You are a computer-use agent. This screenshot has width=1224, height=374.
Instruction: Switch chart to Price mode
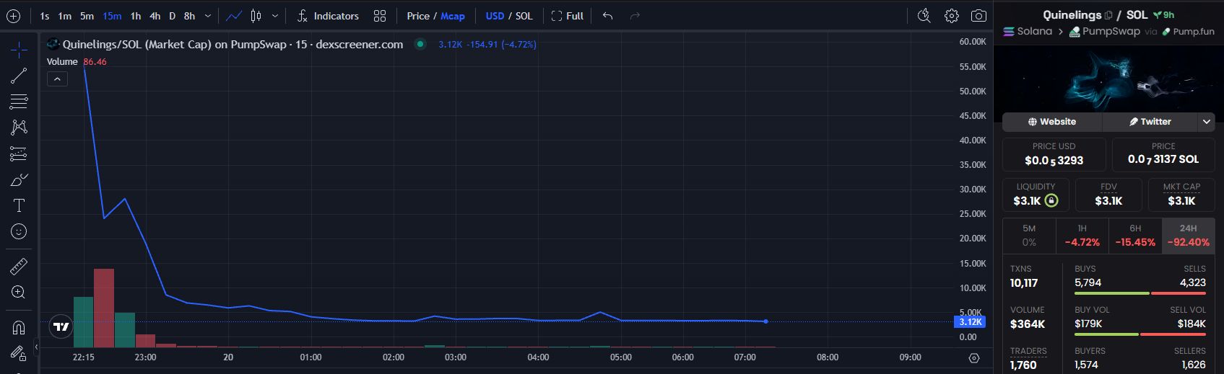[418, 16]
